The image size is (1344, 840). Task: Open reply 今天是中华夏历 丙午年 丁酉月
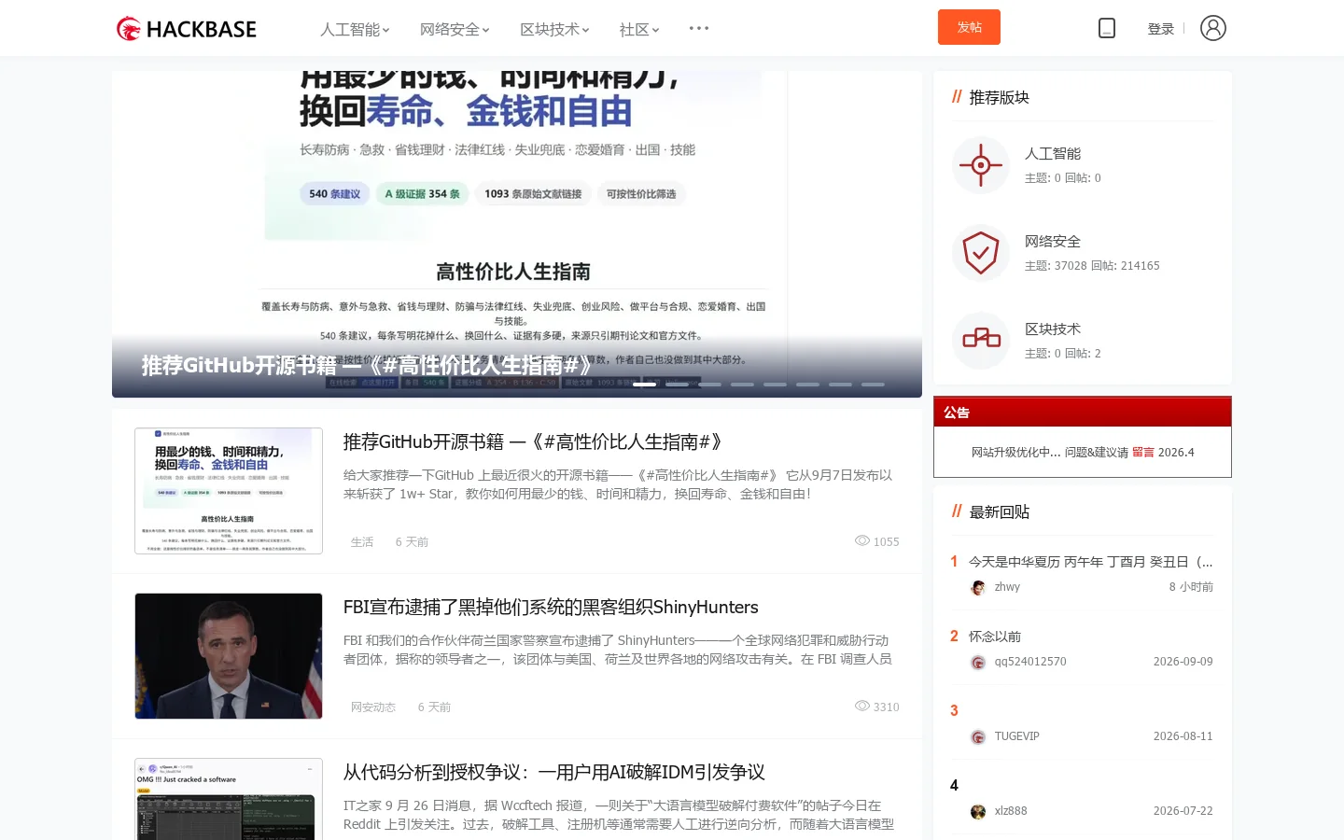tap(1091, 562)
